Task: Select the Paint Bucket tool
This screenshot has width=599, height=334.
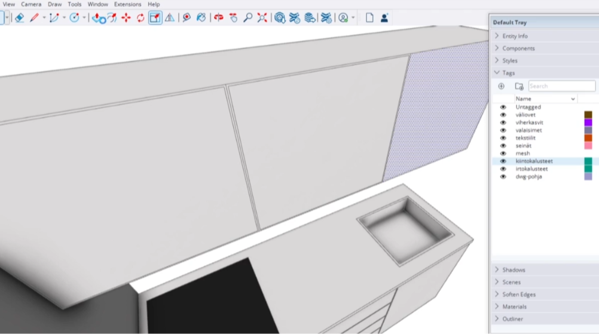Action: [201, 17]
